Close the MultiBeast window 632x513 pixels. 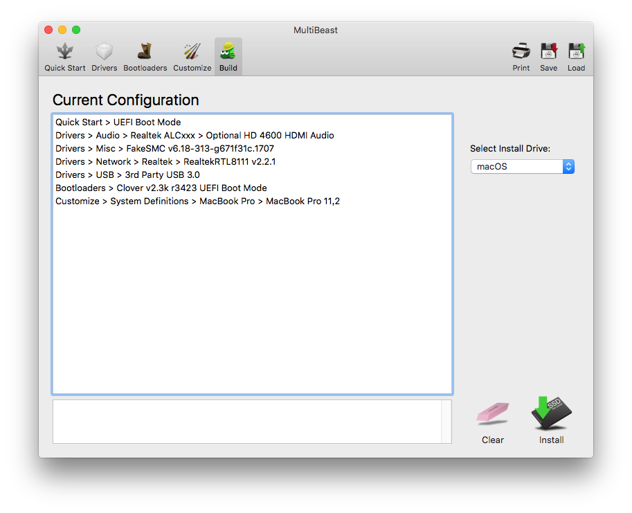(x=48, y=30)
